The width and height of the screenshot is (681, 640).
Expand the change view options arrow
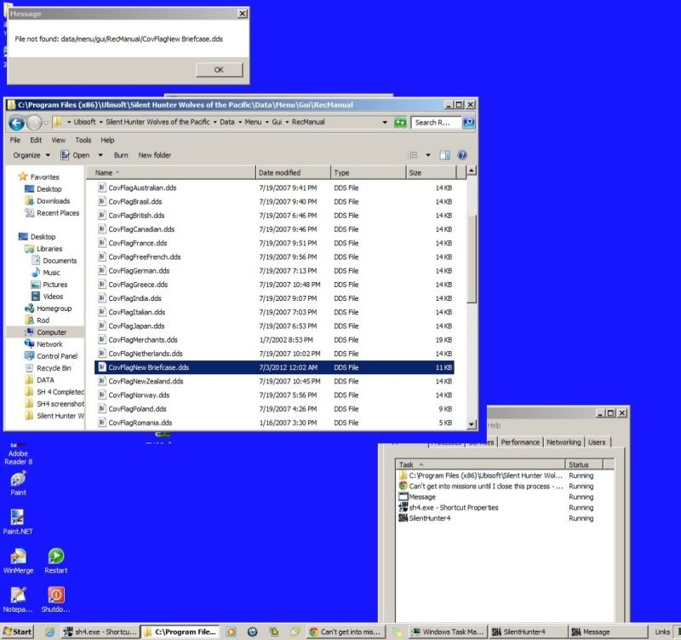tap(428, 155)
